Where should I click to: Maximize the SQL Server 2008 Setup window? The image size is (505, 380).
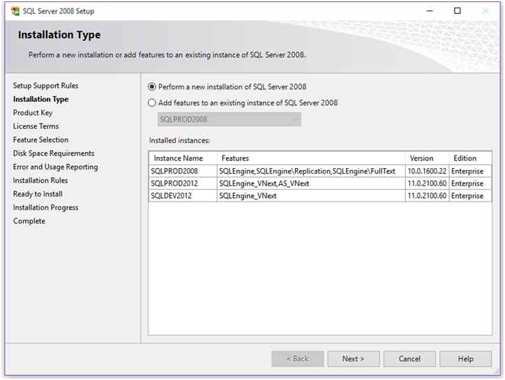[x=457, y=10]
